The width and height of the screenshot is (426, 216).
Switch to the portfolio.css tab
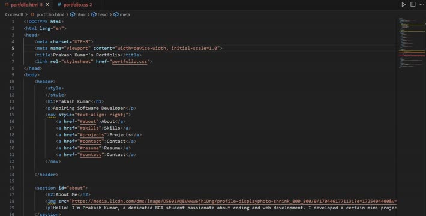coord(75,5)
